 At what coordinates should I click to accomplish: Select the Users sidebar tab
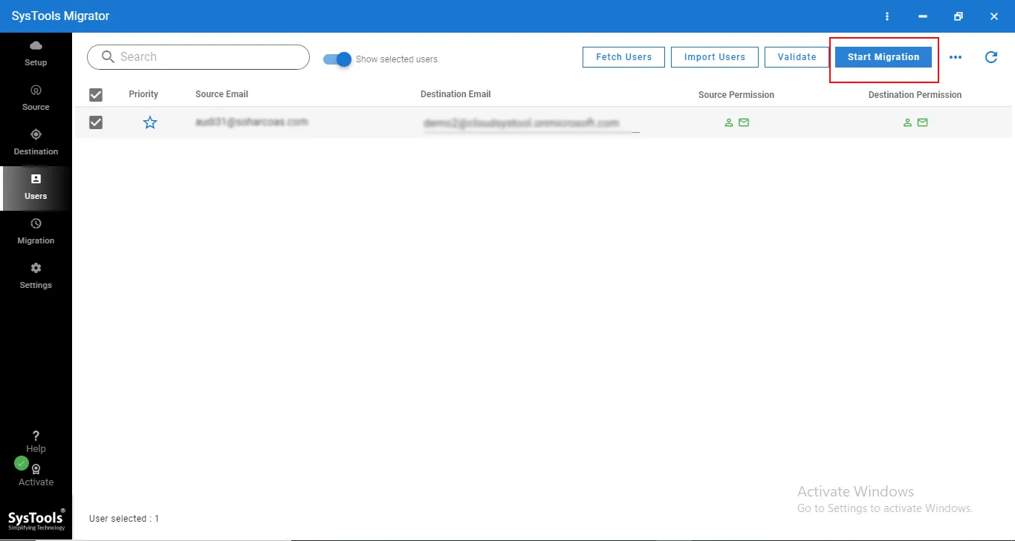pos(36,188)
